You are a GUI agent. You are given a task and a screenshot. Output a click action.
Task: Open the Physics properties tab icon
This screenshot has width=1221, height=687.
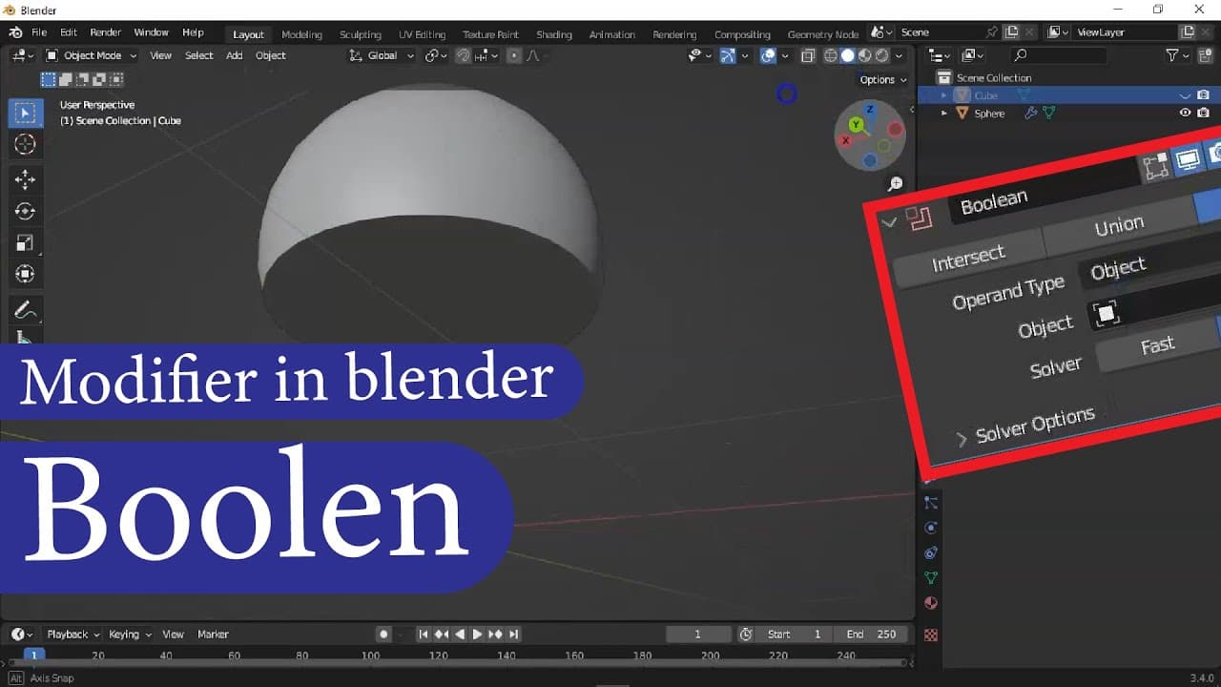tap(931, 528)
